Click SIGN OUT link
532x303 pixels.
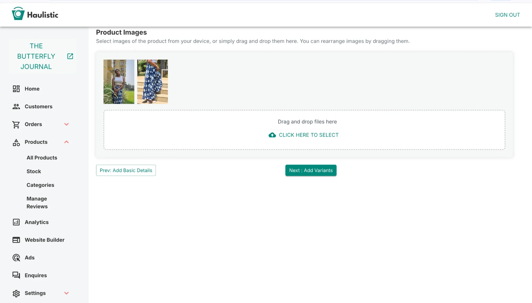point(507,15)
